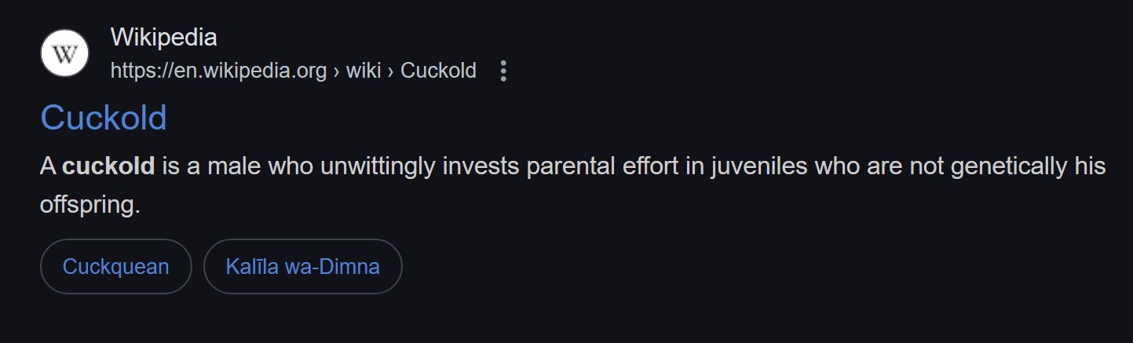Screen dimensions: 1133x343
Task: Click the Wikipedia 'W' favicon
Action: [x=64, y=53]
